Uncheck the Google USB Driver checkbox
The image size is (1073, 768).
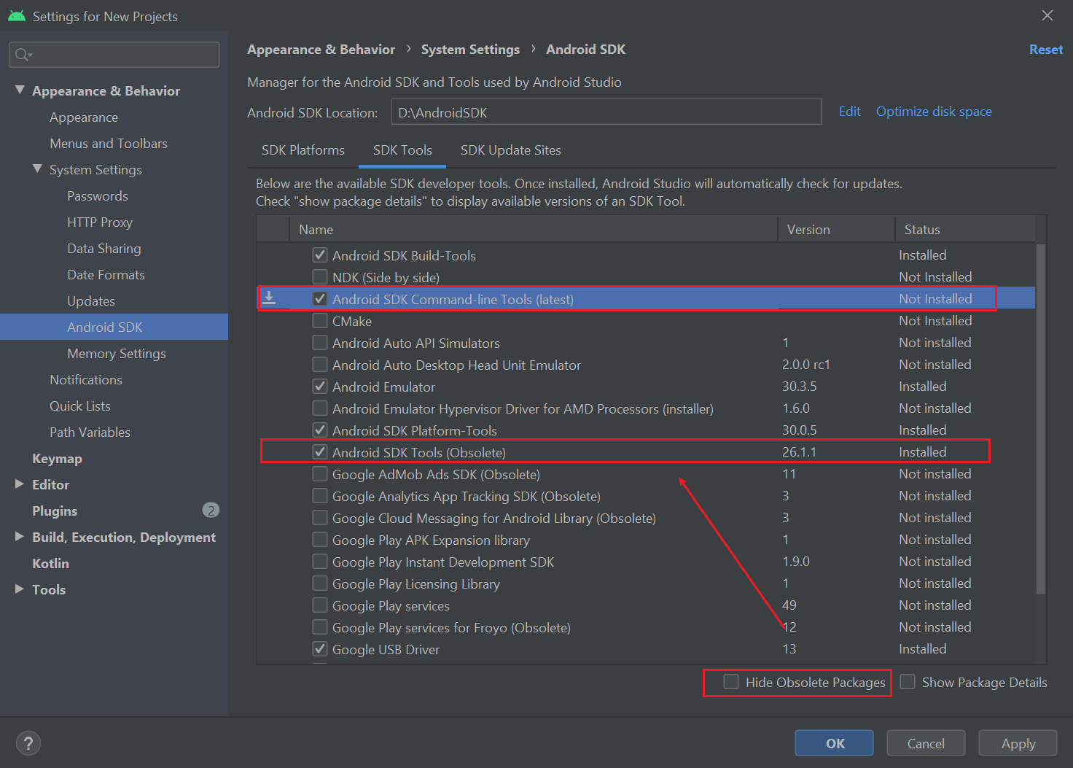pyautogui.click(x=319, y=648)
